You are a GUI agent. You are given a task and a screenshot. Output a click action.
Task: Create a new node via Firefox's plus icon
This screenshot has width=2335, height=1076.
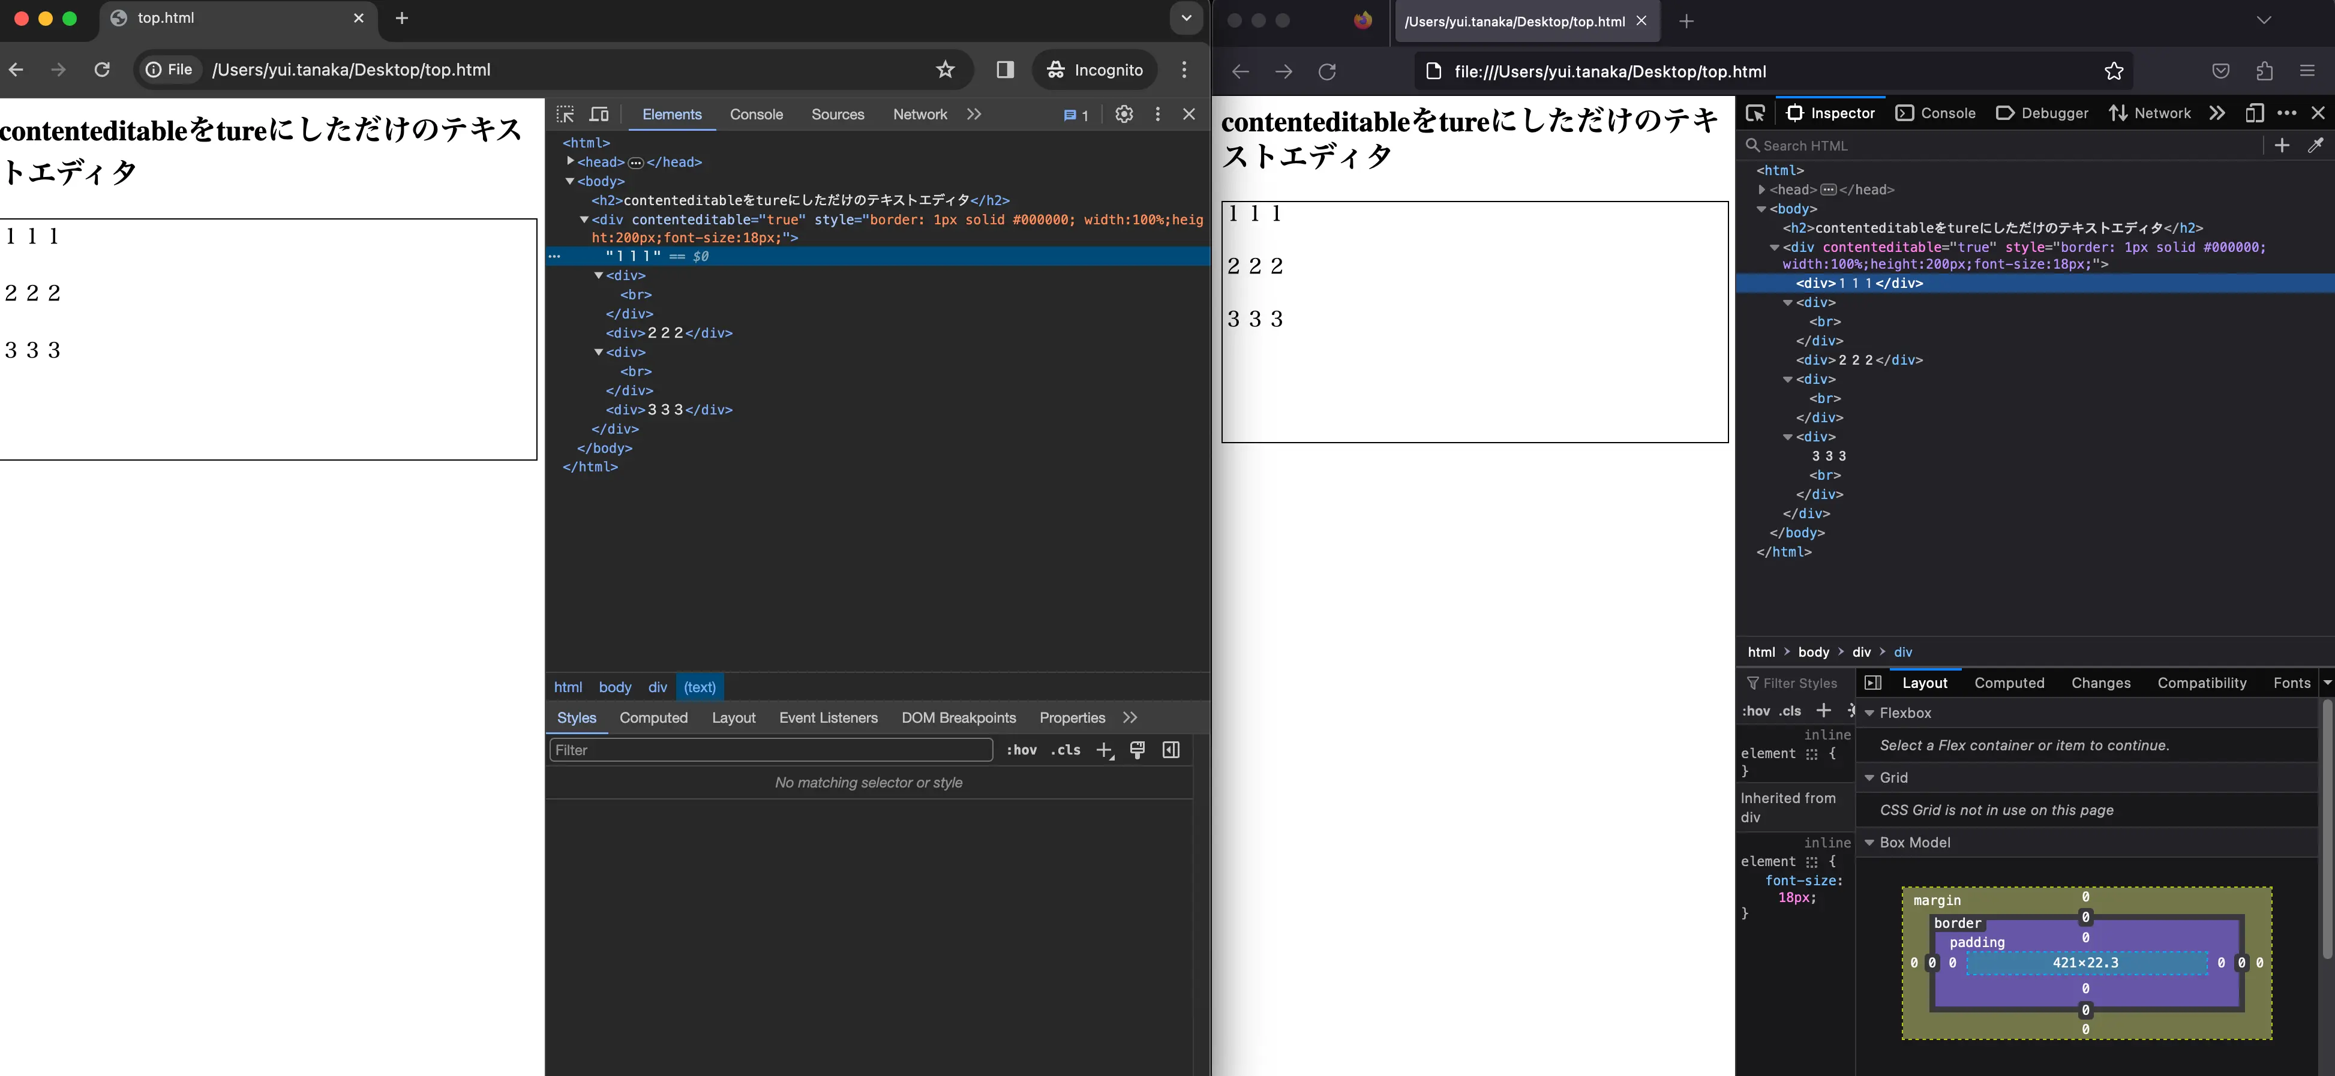coord(2283,145)
